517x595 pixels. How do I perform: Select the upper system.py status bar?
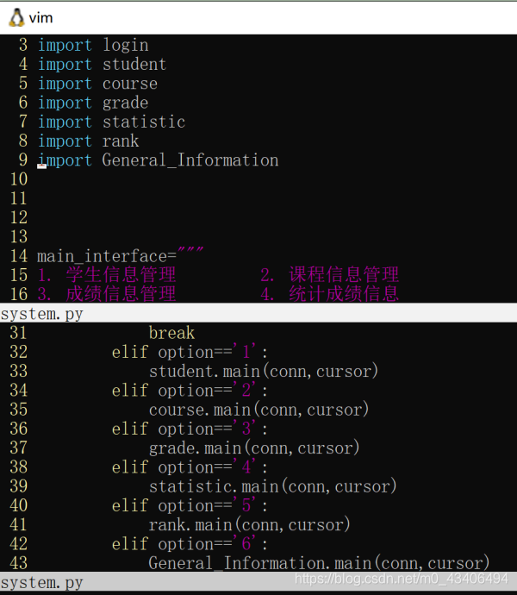[258, 313]
